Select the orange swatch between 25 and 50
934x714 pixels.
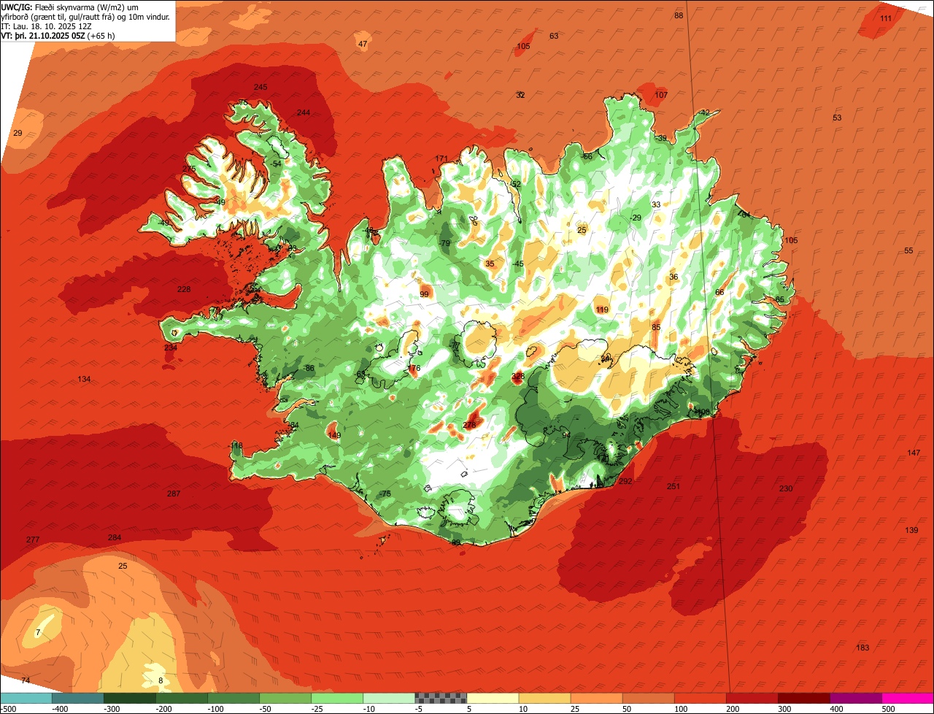[x=596, y=698]
